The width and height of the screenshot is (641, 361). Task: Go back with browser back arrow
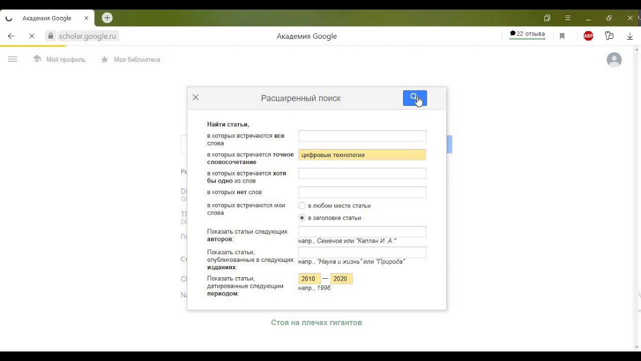pyautogui.click(x=11, y=36)
